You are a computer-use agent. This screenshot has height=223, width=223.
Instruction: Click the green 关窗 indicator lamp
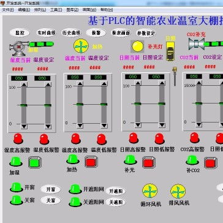point(17,200)
